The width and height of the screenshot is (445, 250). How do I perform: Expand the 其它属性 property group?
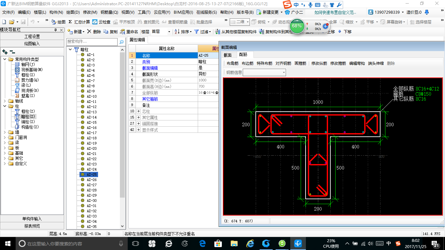[139, 118]
